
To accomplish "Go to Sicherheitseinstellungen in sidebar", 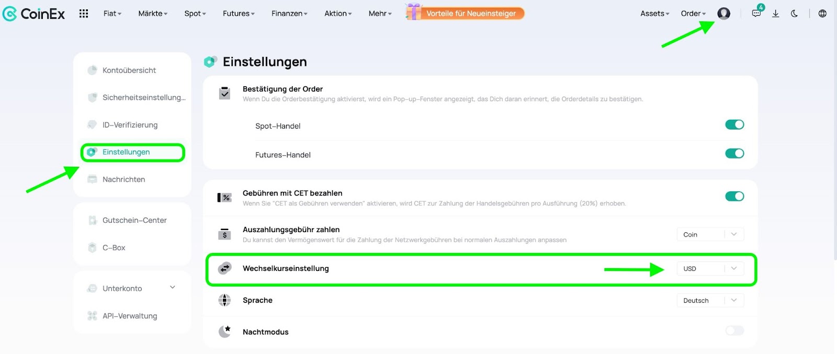I will (143, 97).
